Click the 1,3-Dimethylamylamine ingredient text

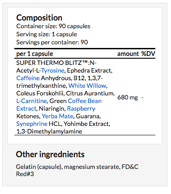pyautogui.click(x=49, y=132)
